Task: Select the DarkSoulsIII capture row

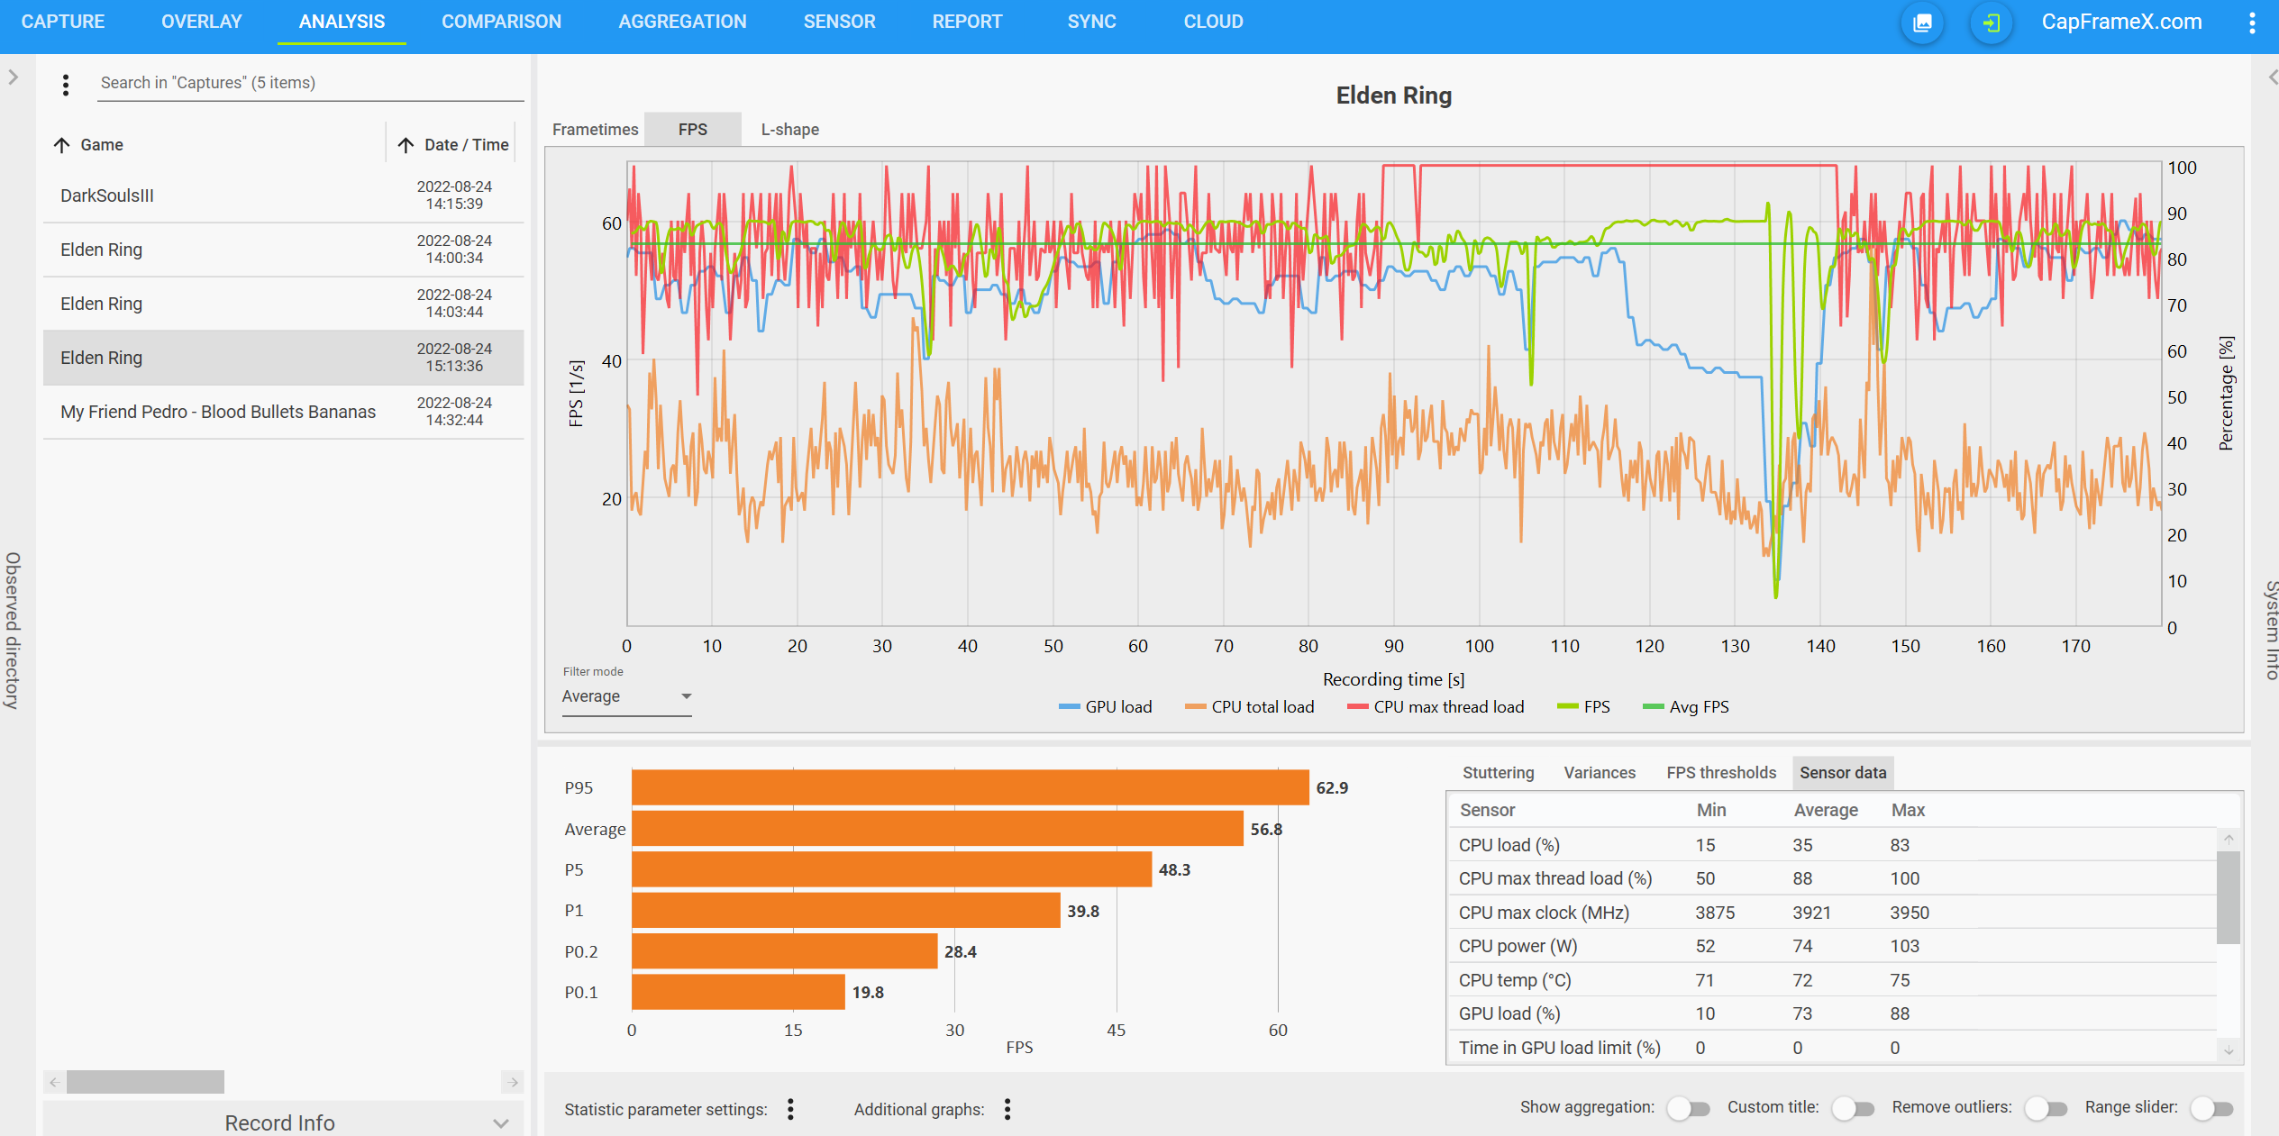Action: pos(283,195)
